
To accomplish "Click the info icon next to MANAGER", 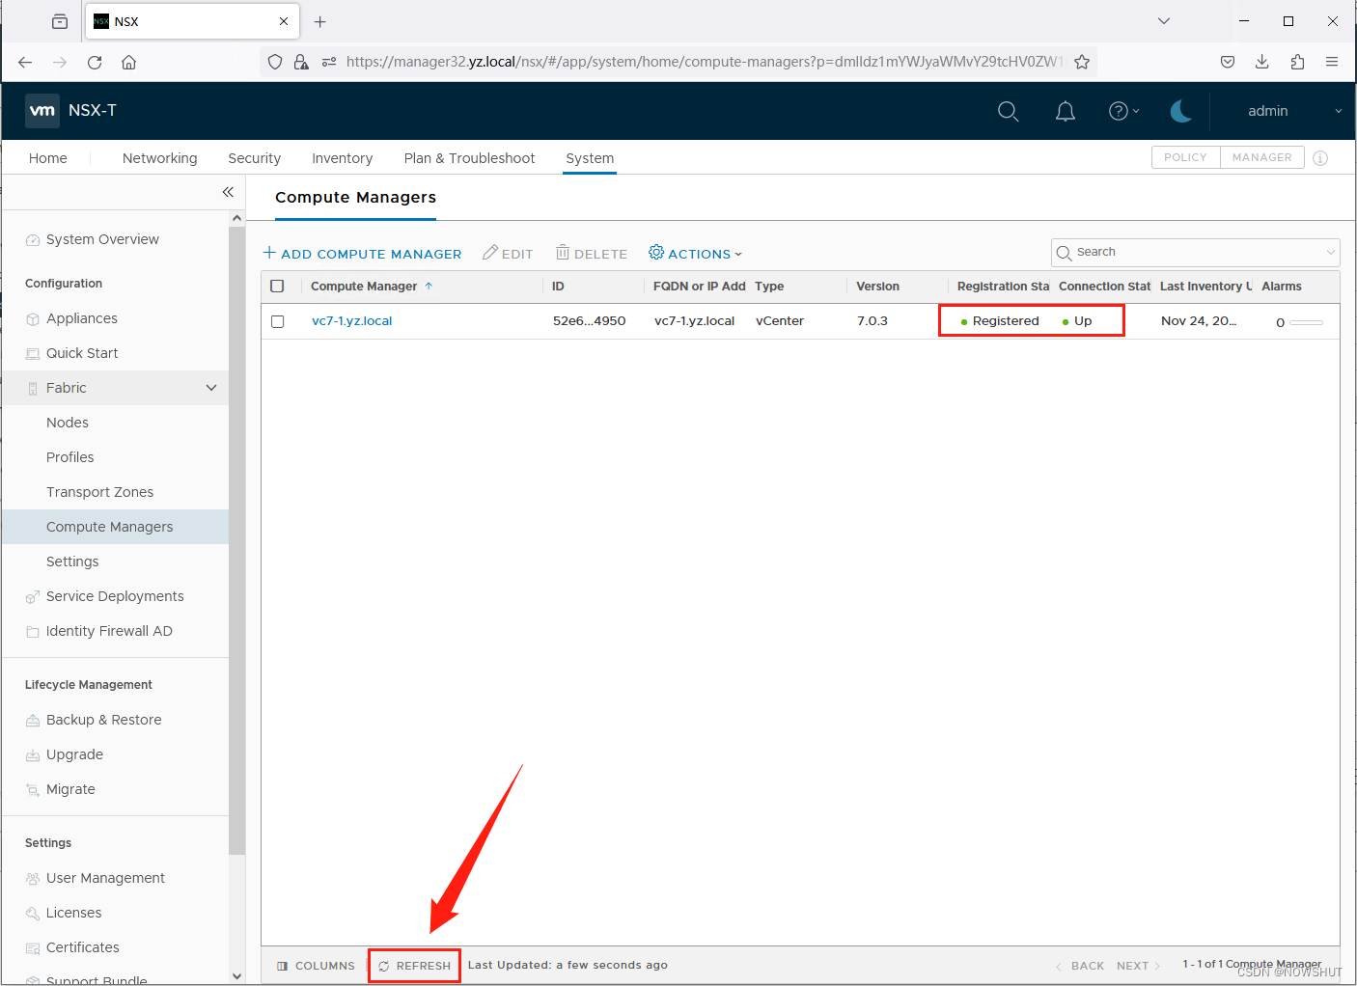I will click(x=1320, y=158).
